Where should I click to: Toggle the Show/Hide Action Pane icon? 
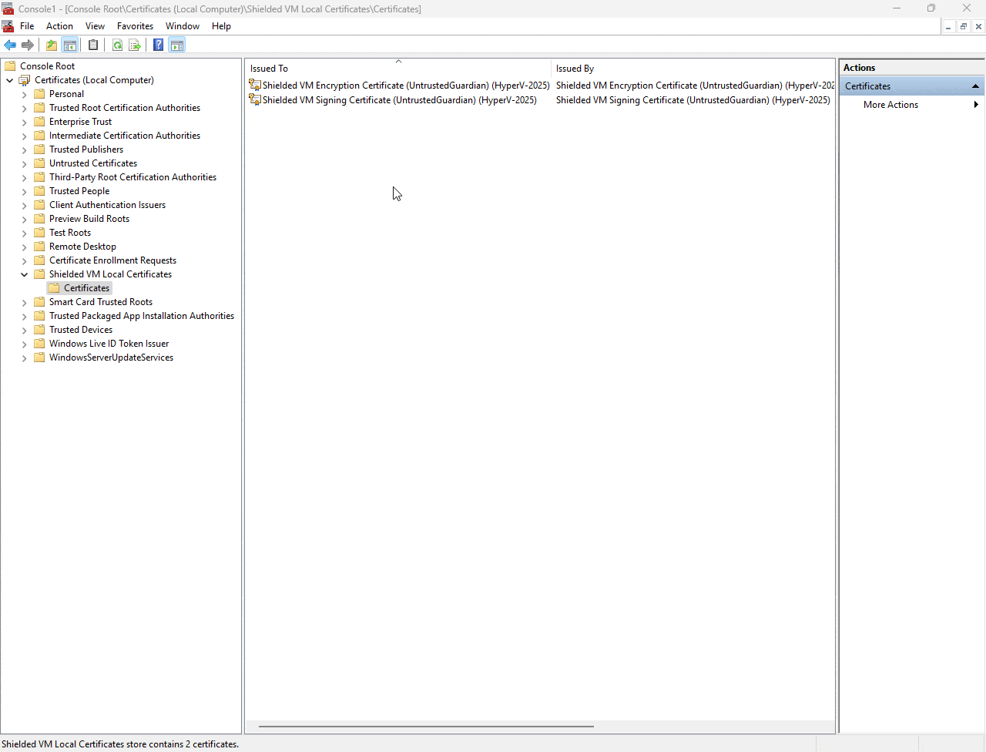coord(177,45)
